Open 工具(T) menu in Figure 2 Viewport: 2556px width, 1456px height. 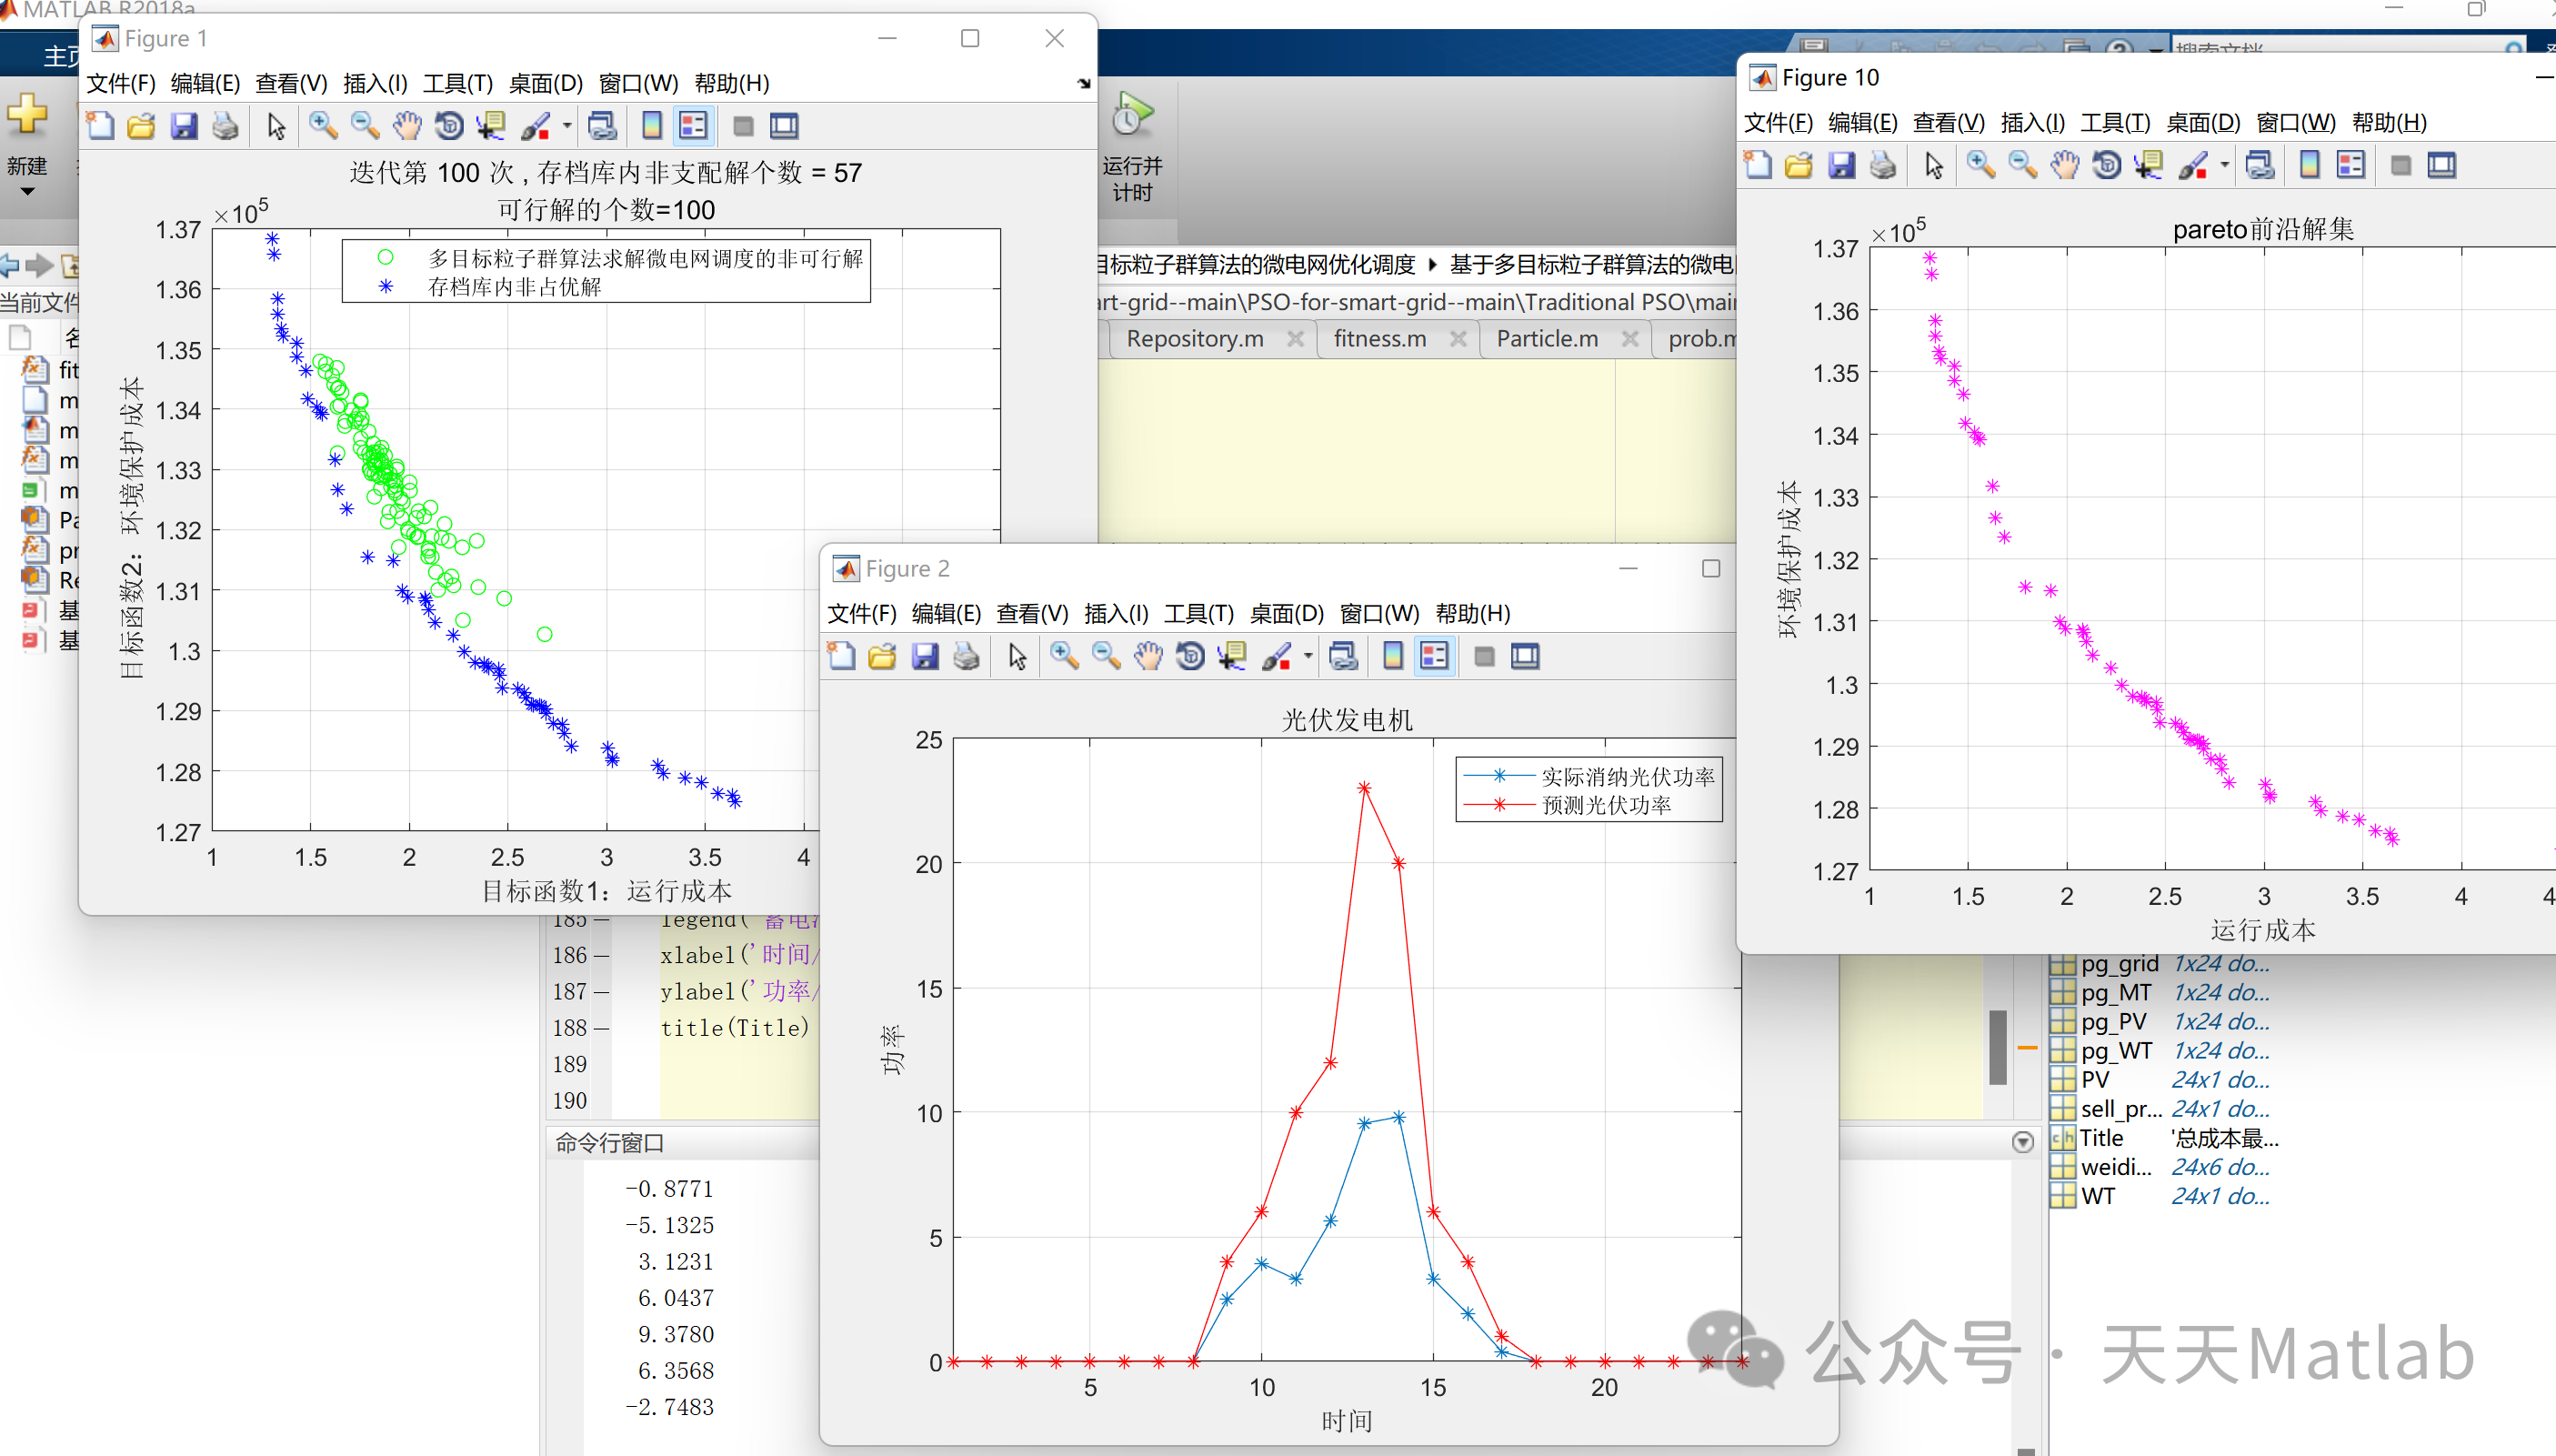(1198, 613)
